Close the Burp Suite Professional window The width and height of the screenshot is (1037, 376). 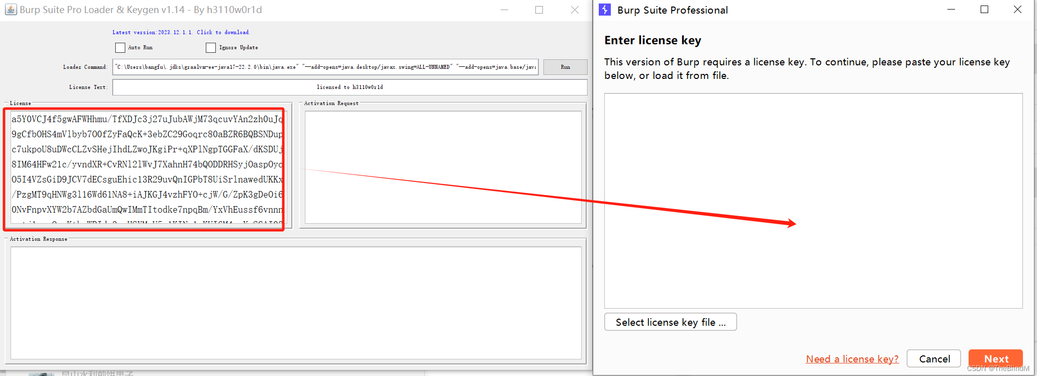coord(1017,10)
